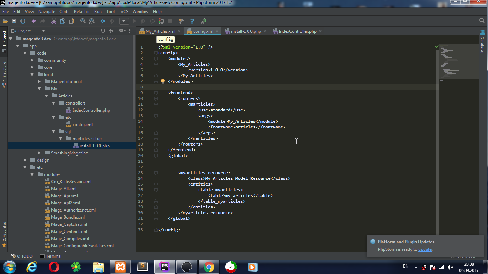This screenshot has height=274, width=488.
Task: Switch to My_Articles.xml tab
Action: pyautogui.click(x=160, y=31)
